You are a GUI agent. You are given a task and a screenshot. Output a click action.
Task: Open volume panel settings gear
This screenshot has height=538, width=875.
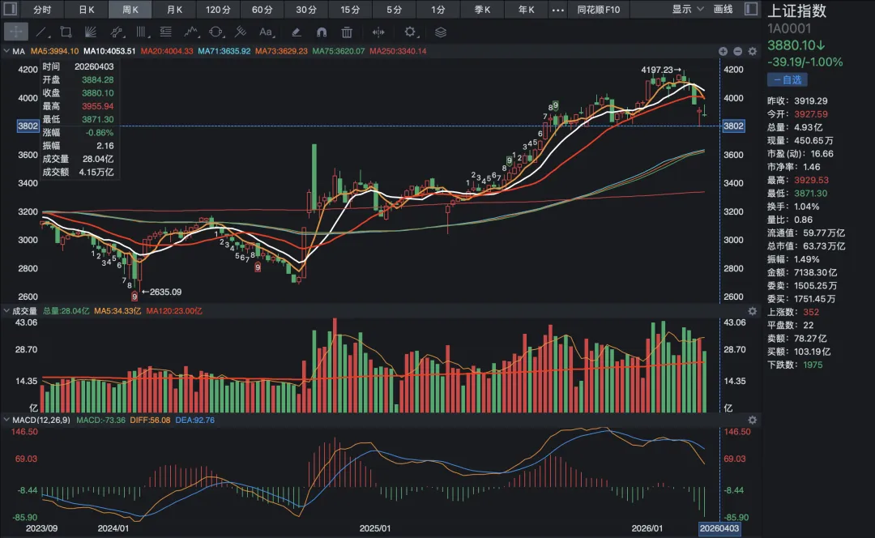tap(752, 311)
